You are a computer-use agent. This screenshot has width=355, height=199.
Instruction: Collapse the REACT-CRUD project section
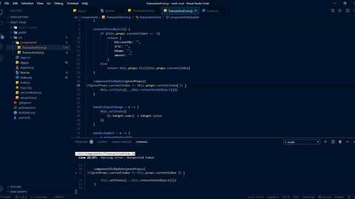pos(18,22)
